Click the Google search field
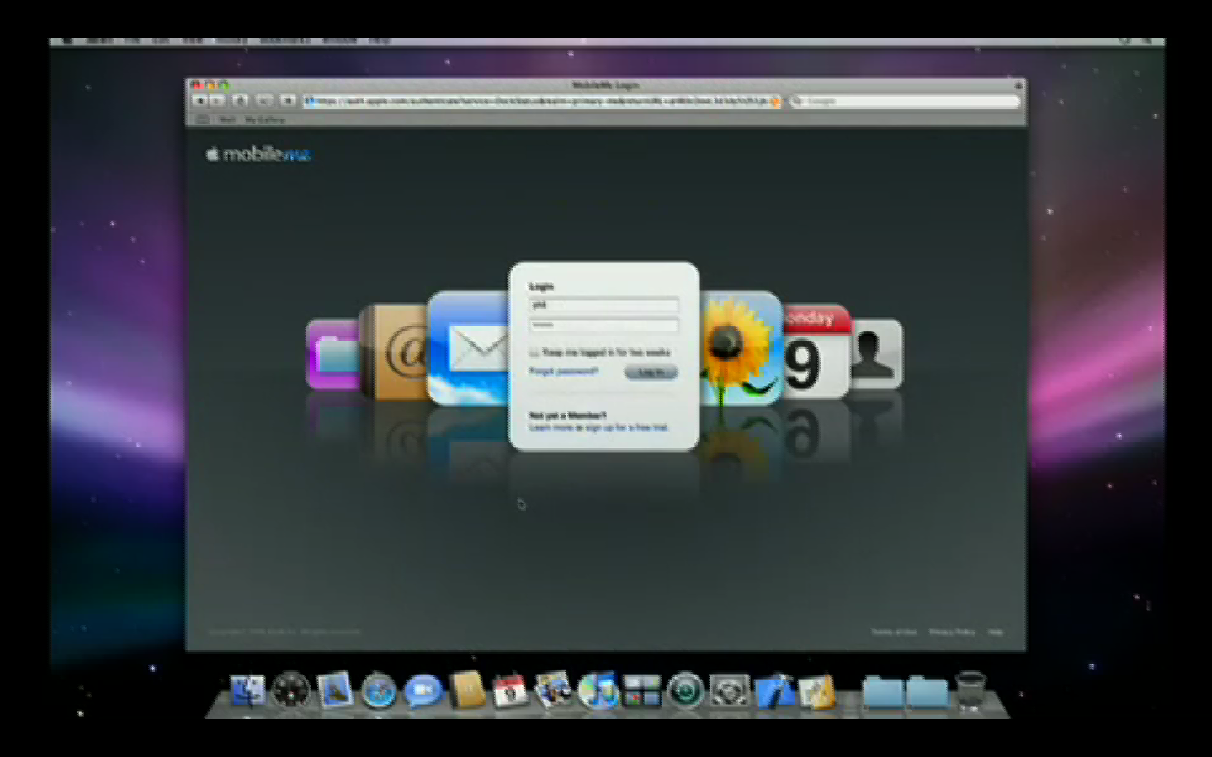The width and height of the screenshot is (1212, 757). coord(905,101)
